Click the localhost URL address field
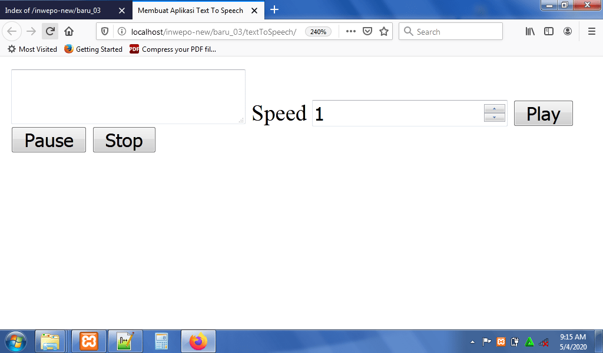The height and width of the screenshot is (353, 603). click(214, 32)
